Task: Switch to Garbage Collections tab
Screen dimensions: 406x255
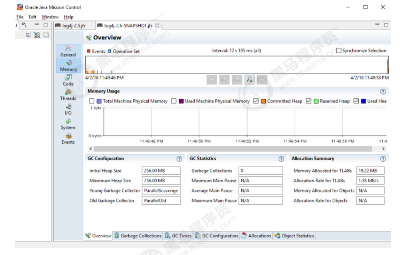Action: (x=138, y=236)
